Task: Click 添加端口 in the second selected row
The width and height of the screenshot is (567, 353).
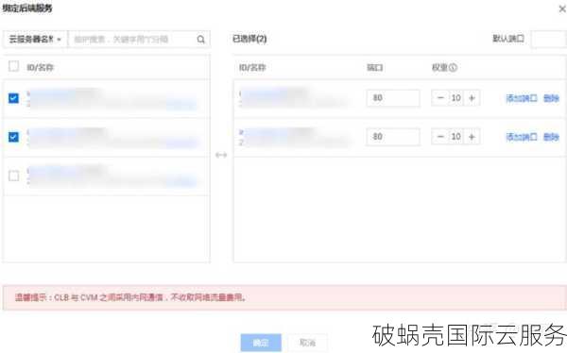Action: 522,137
